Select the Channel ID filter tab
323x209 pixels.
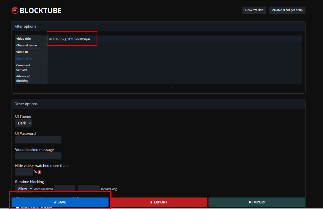point(28,59)
